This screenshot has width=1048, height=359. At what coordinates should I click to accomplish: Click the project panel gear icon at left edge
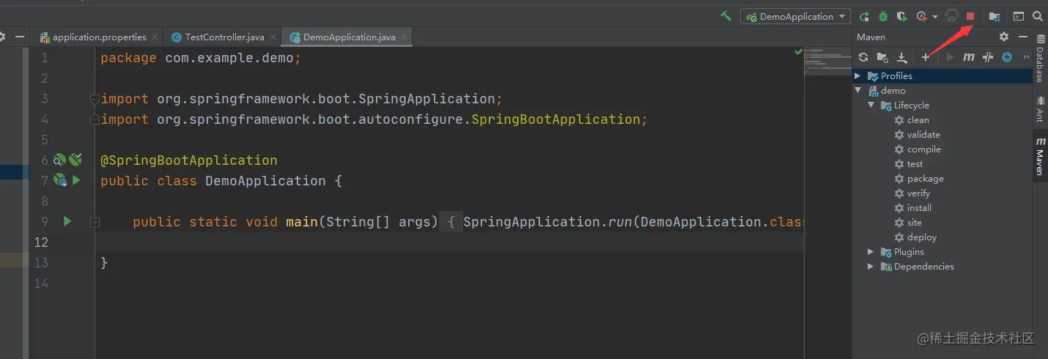pos(2,37)
